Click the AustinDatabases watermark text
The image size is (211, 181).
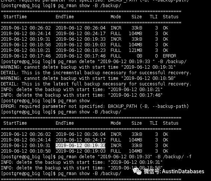183,171
